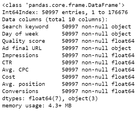140x114 pixels.
Task: Select the Impressions column name
Action: tap(20, 55)
